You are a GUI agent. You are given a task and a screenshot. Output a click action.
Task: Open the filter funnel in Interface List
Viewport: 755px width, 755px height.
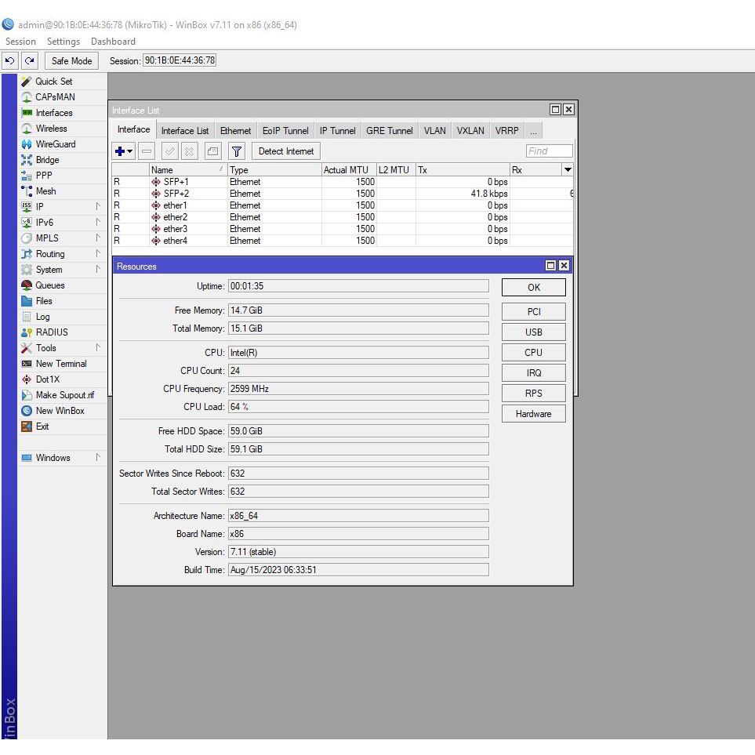click(x=237, y=151)
